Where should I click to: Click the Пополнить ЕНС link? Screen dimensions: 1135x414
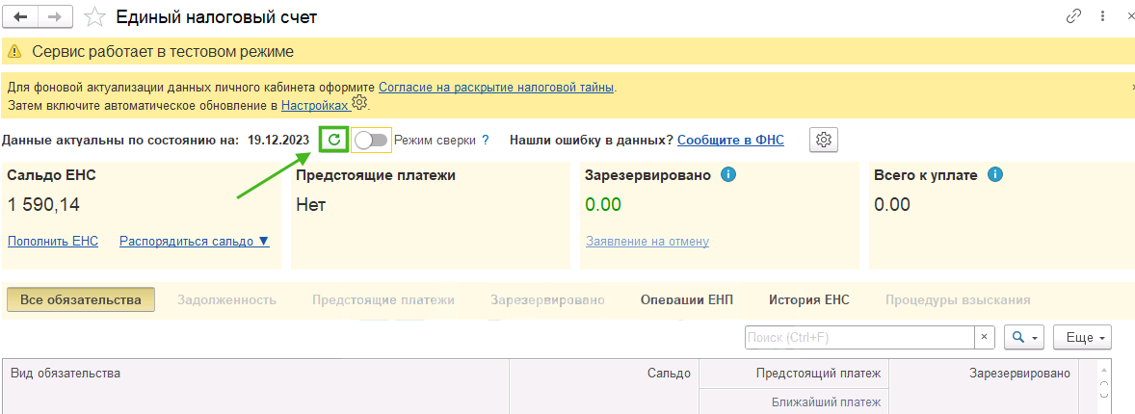click(53, 241)
